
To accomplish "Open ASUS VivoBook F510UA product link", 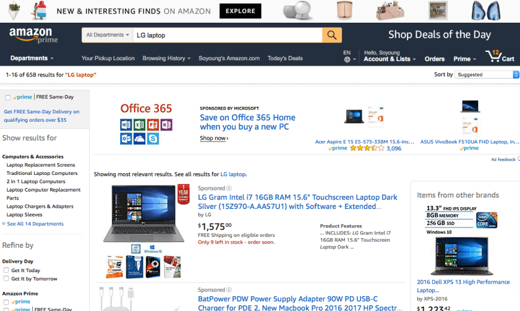I will pyautogui.click(x=470, y=141).
